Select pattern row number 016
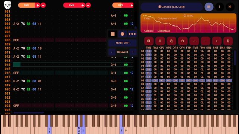 pos(7,73)
